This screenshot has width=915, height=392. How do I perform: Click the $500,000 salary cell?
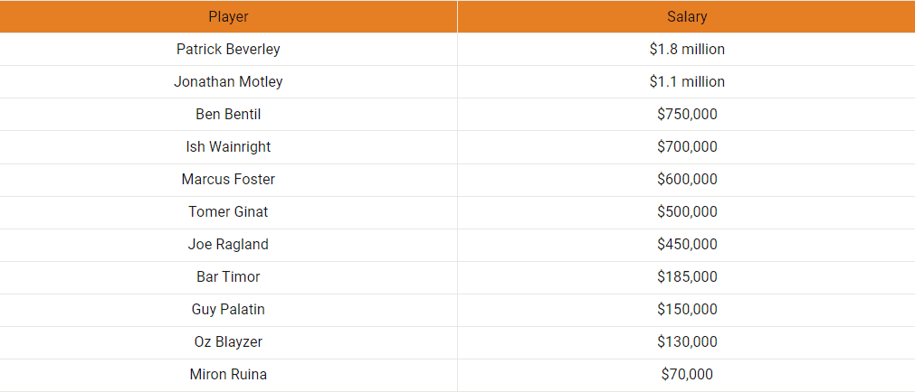[x=687, y=211]
